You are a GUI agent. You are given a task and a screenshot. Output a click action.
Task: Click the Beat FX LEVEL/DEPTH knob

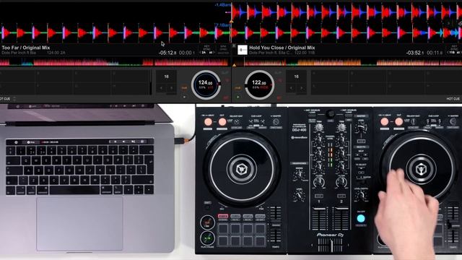(361, 196)
